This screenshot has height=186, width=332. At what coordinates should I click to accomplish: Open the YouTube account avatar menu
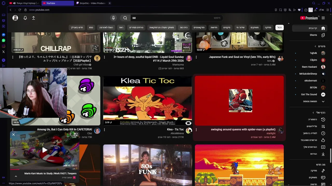pyautogui.click(x=15, y=18)
